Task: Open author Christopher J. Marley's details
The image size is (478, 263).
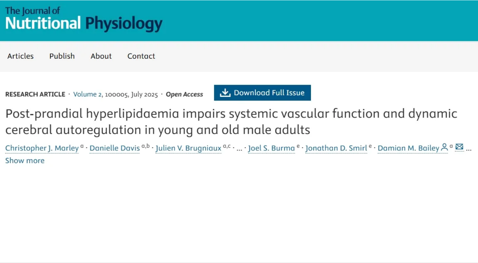Action: 42,148
